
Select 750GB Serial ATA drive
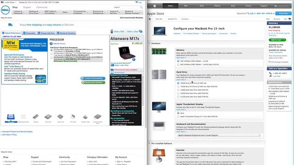click(x=178, y=87)
